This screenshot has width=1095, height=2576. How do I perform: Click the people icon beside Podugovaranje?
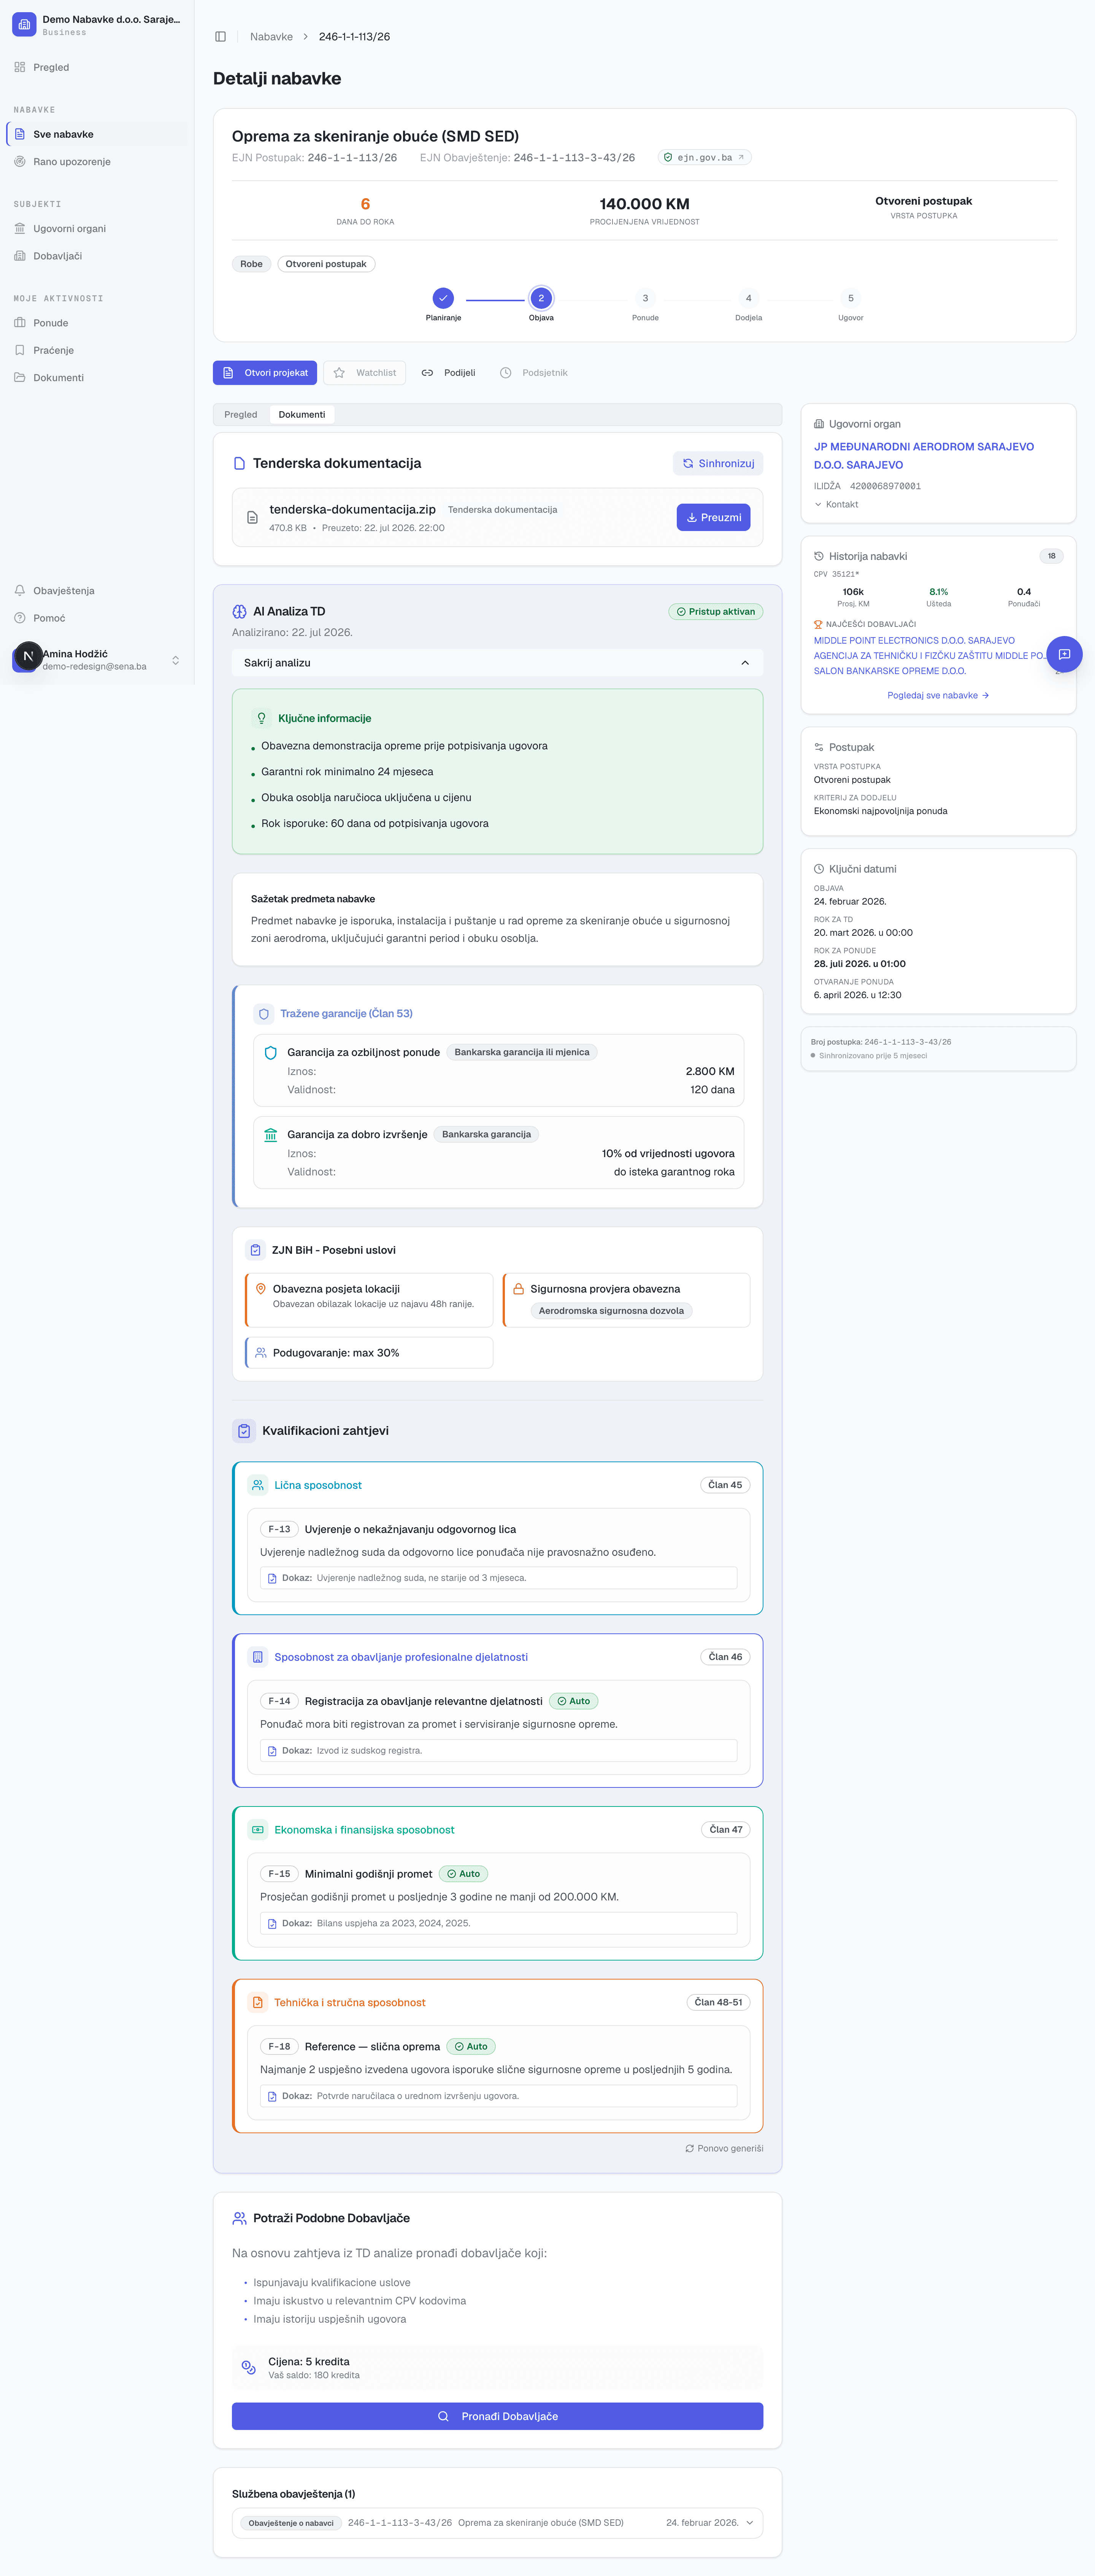[x=261, y=1353]
